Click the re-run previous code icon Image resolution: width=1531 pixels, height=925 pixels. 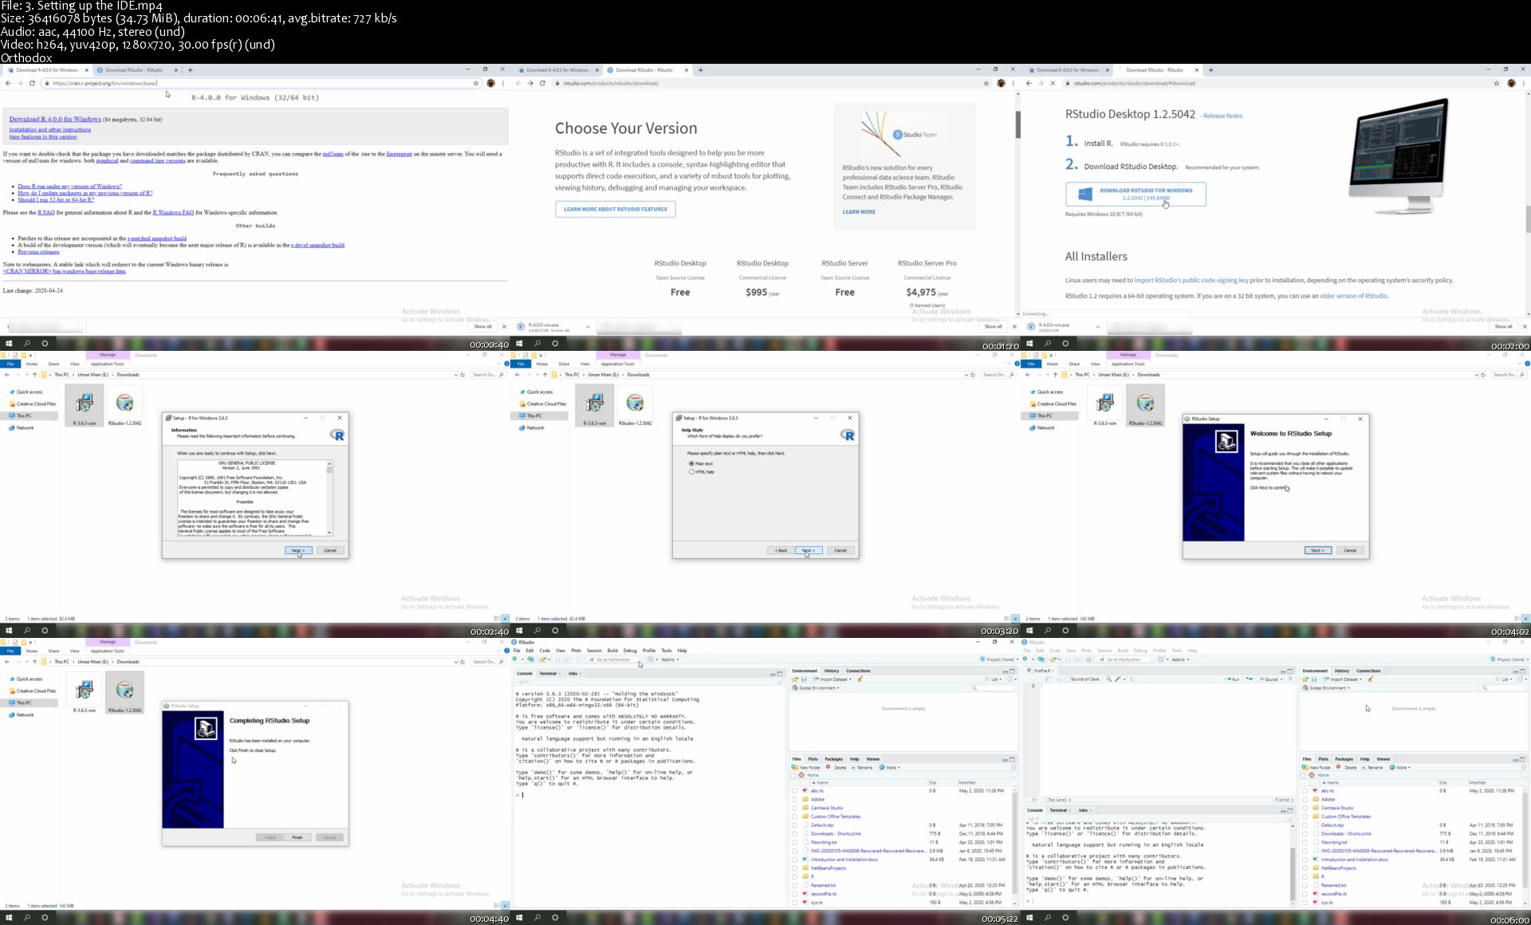pos(1249,679)
